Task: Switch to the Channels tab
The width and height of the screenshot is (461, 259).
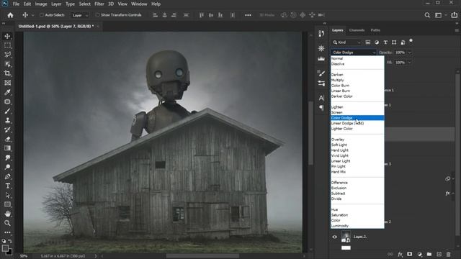Action: 357,30
